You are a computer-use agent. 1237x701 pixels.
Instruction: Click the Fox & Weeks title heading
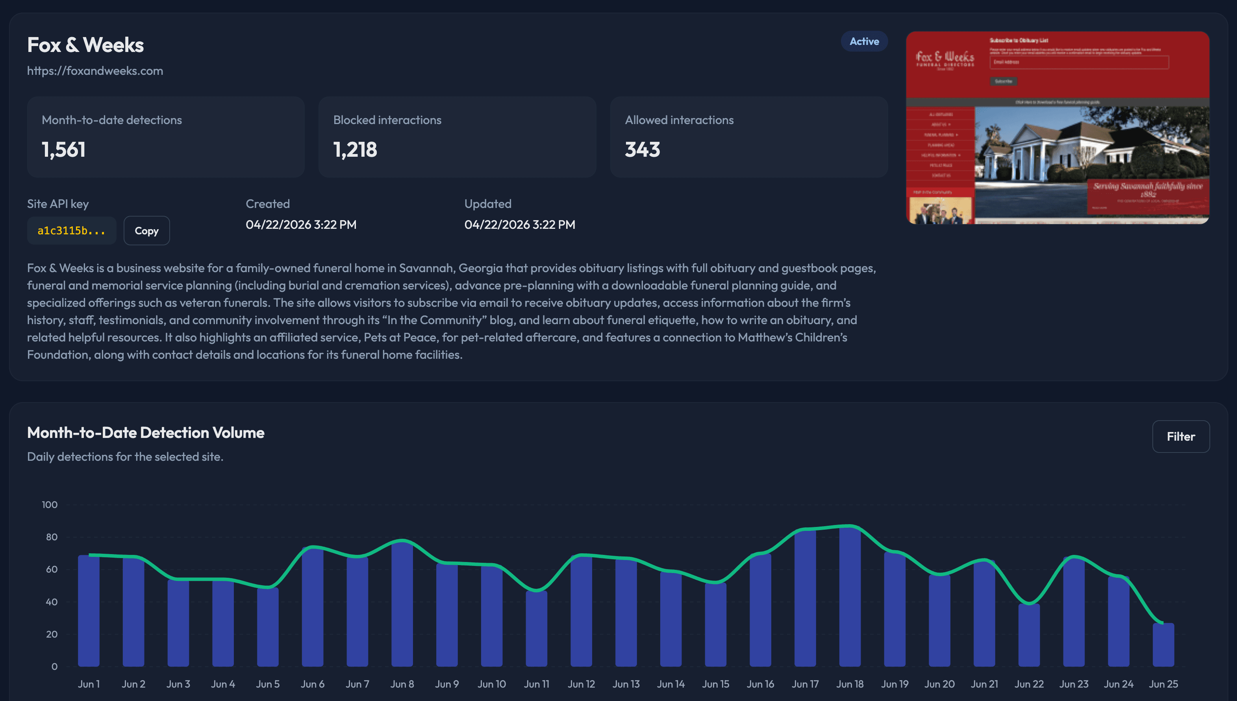pos(85,45)
